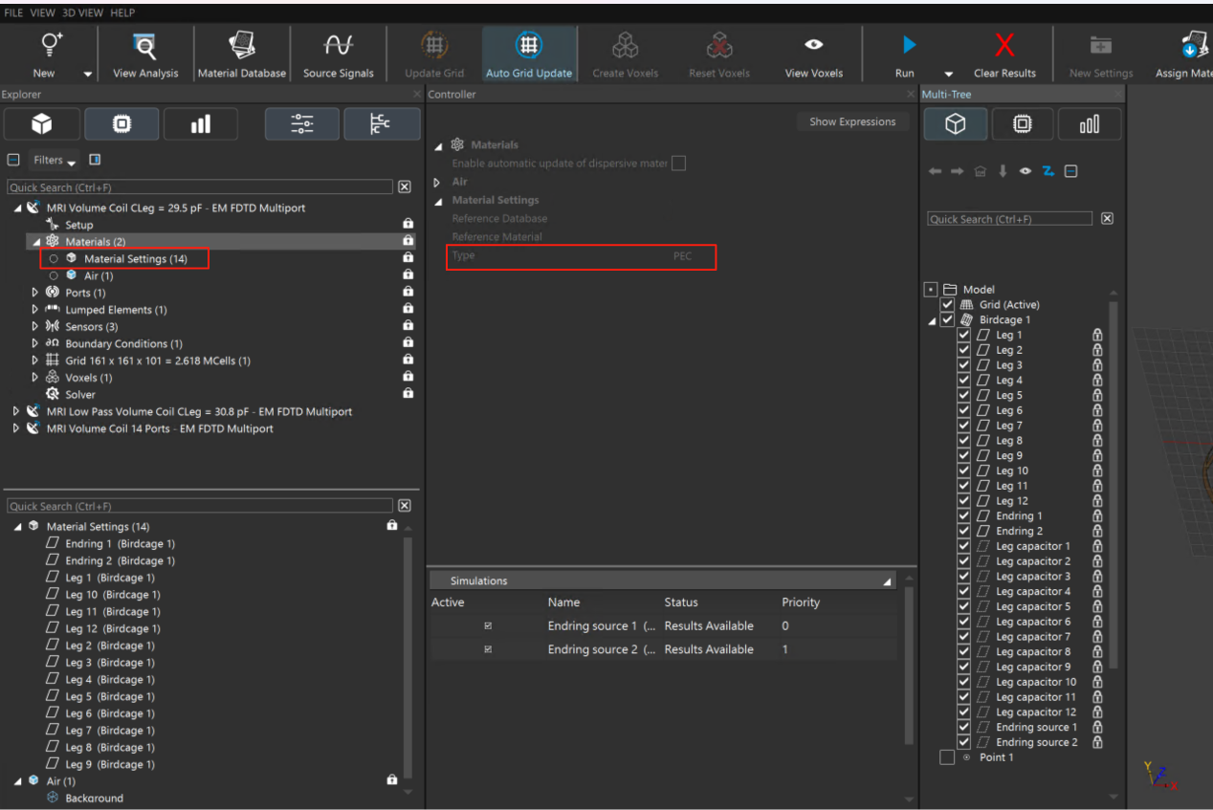Click the Multi-Tree Quick Search field
The width and height of the screenshot is (1213, 810).
(x=1009, y=219)
